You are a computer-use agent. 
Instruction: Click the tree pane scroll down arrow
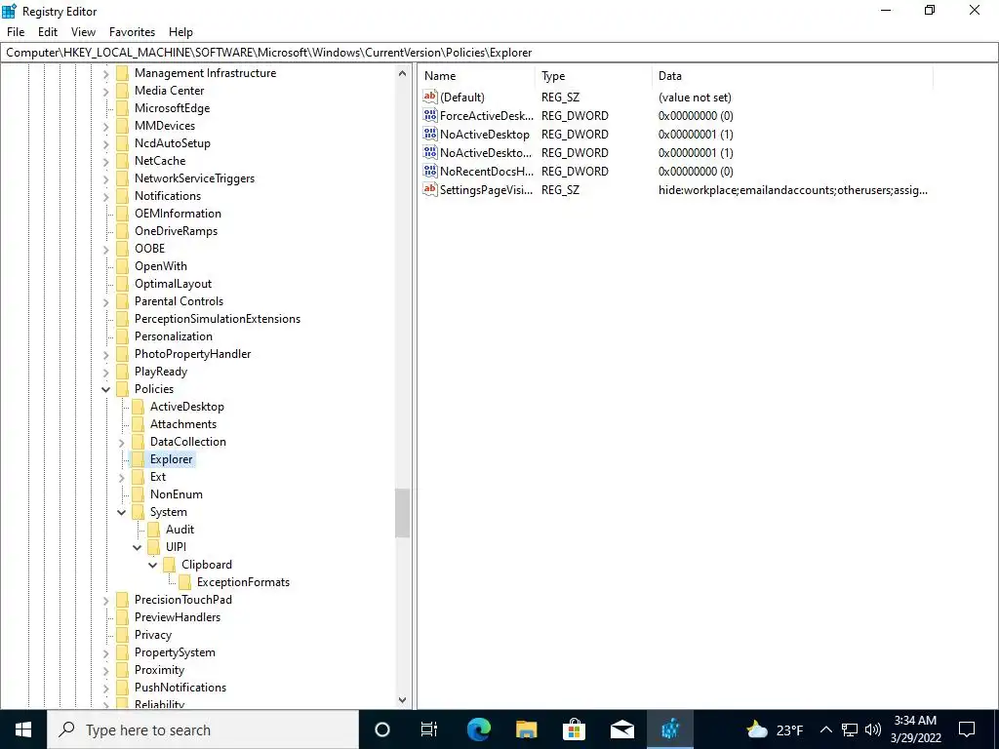402,700
